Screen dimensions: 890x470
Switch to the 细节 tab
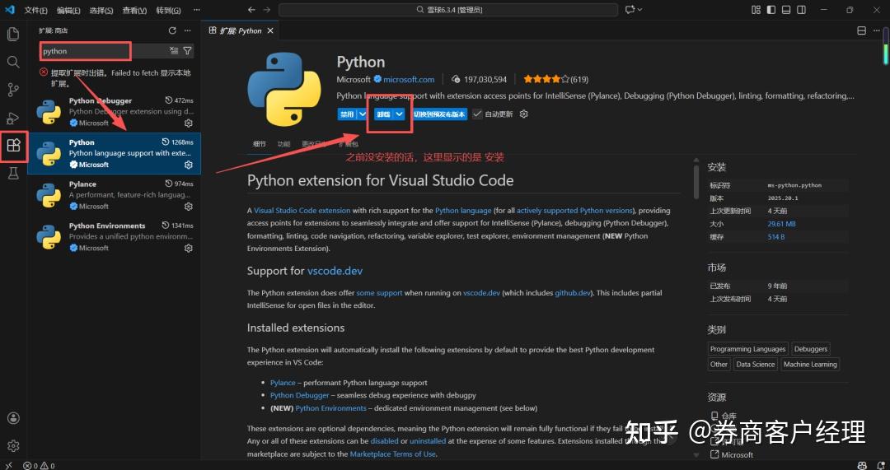tap(259, 144)
